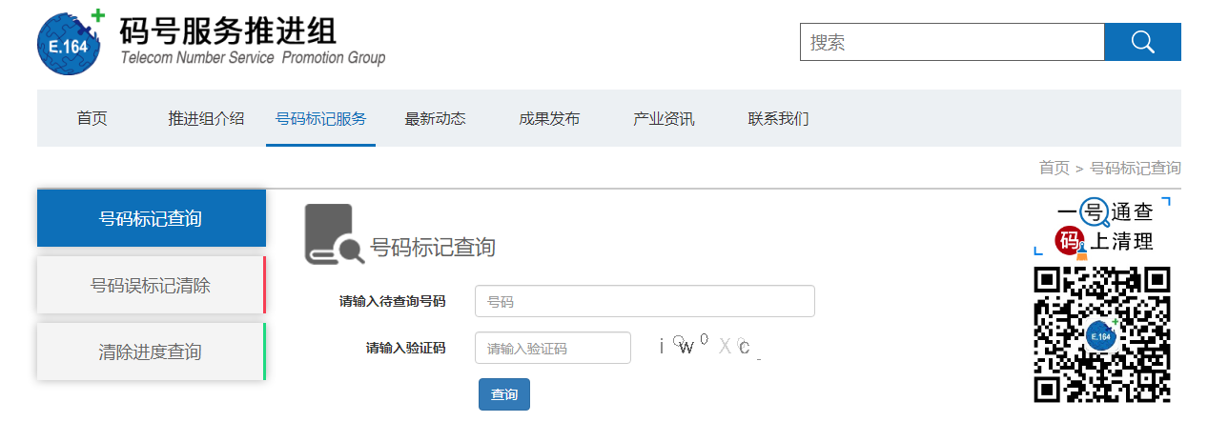
Task: Click the magnifying glass search button
Action: click(x=1142, y=42)
